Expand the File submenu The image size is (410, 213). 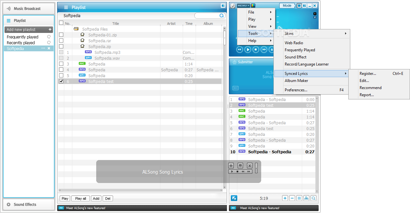256,12
